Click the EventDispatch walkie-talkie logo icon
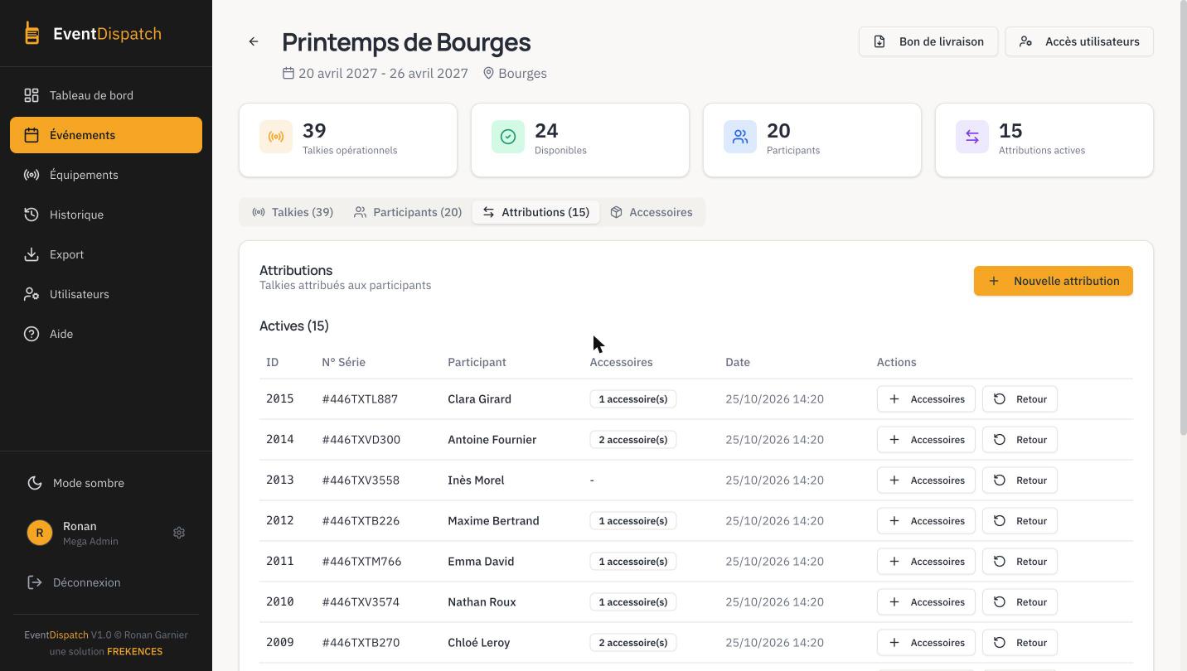1187x671 pixels. click(x=31, y=33)
